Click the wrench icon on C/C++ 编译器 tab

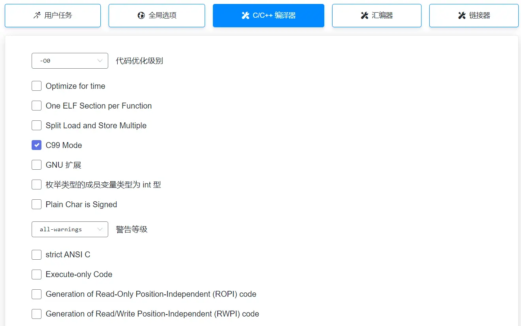[x=246, y=15]
